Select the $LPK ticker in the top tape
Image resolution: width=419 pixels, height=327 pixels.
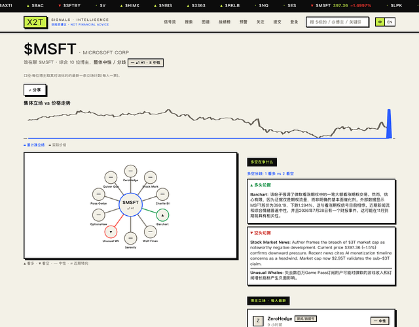pyautogui.click(x=394, y=5)
